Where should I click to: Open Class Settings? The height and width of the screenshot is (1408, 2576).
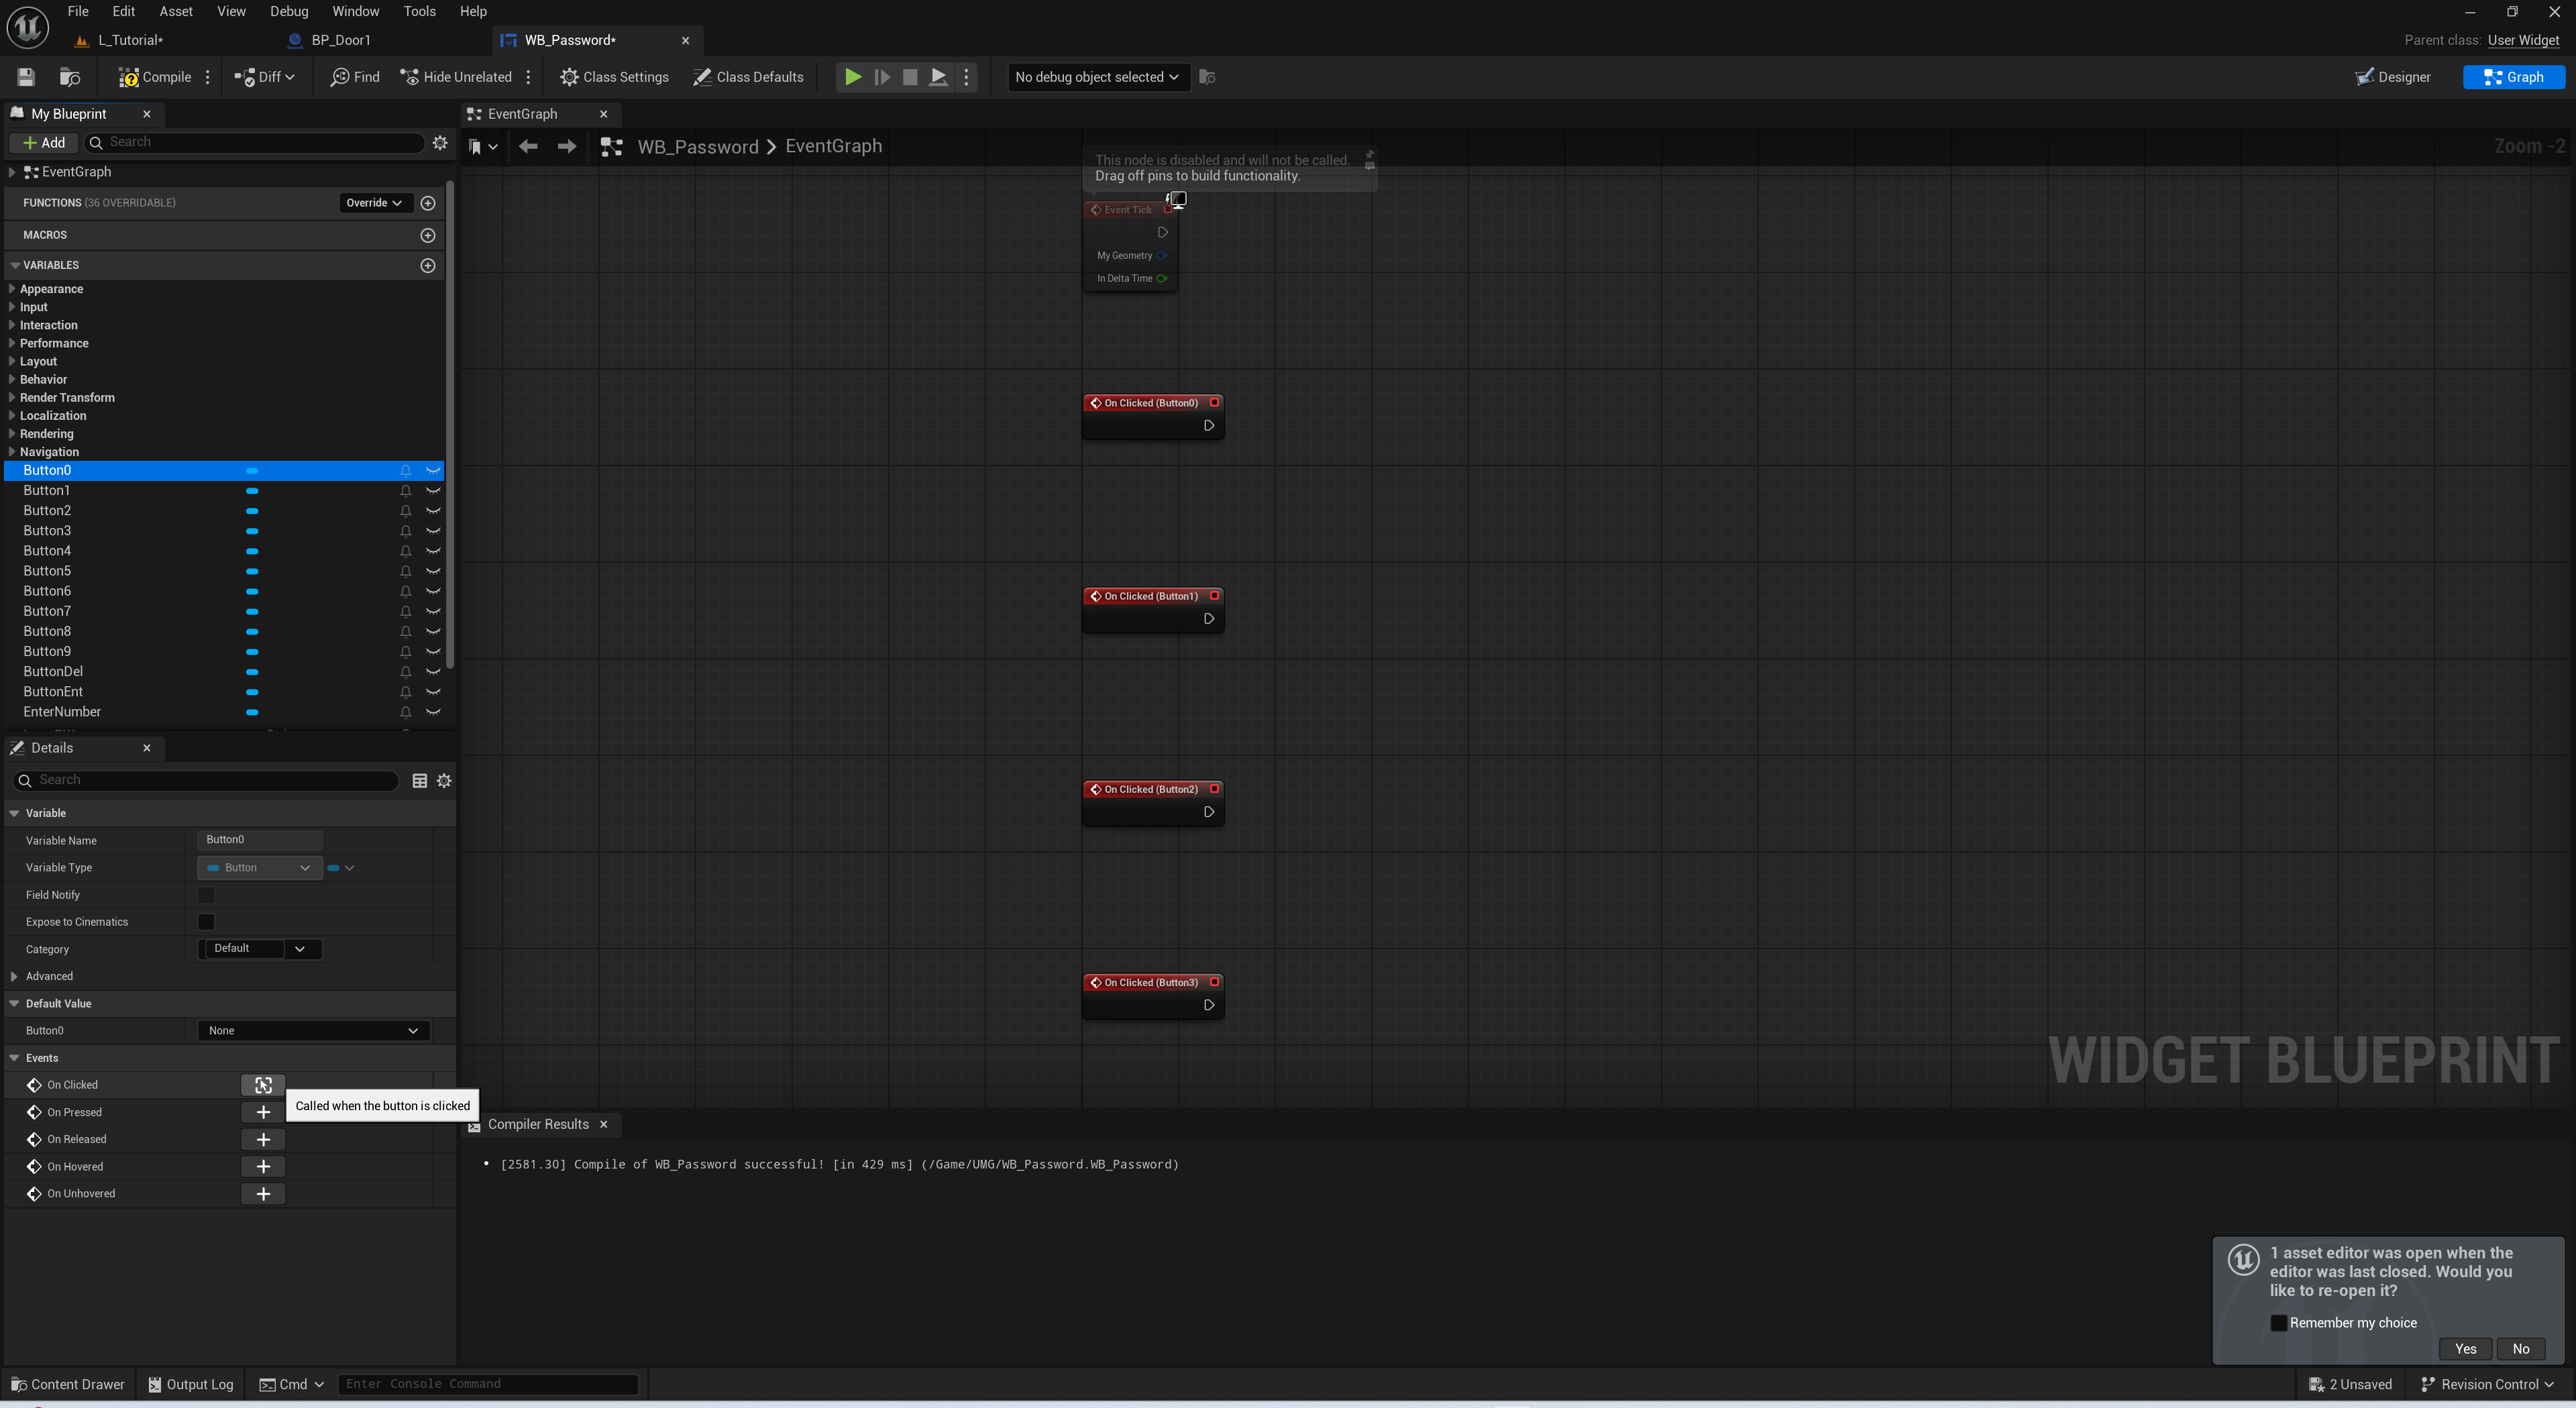[x=614, y=77]
